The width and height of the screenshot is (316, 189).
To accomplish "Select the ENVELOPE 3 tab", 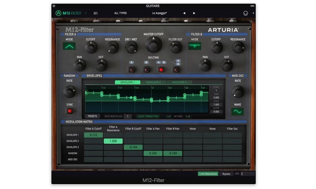I will tap(179, 82).
